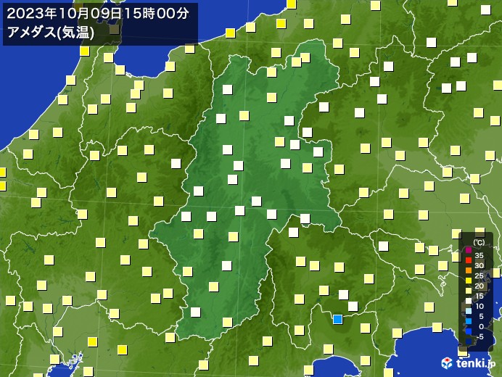Viewport: 502px width, 377px height.
Task: Click the (℃) unit label in legend
Action: 480,243
